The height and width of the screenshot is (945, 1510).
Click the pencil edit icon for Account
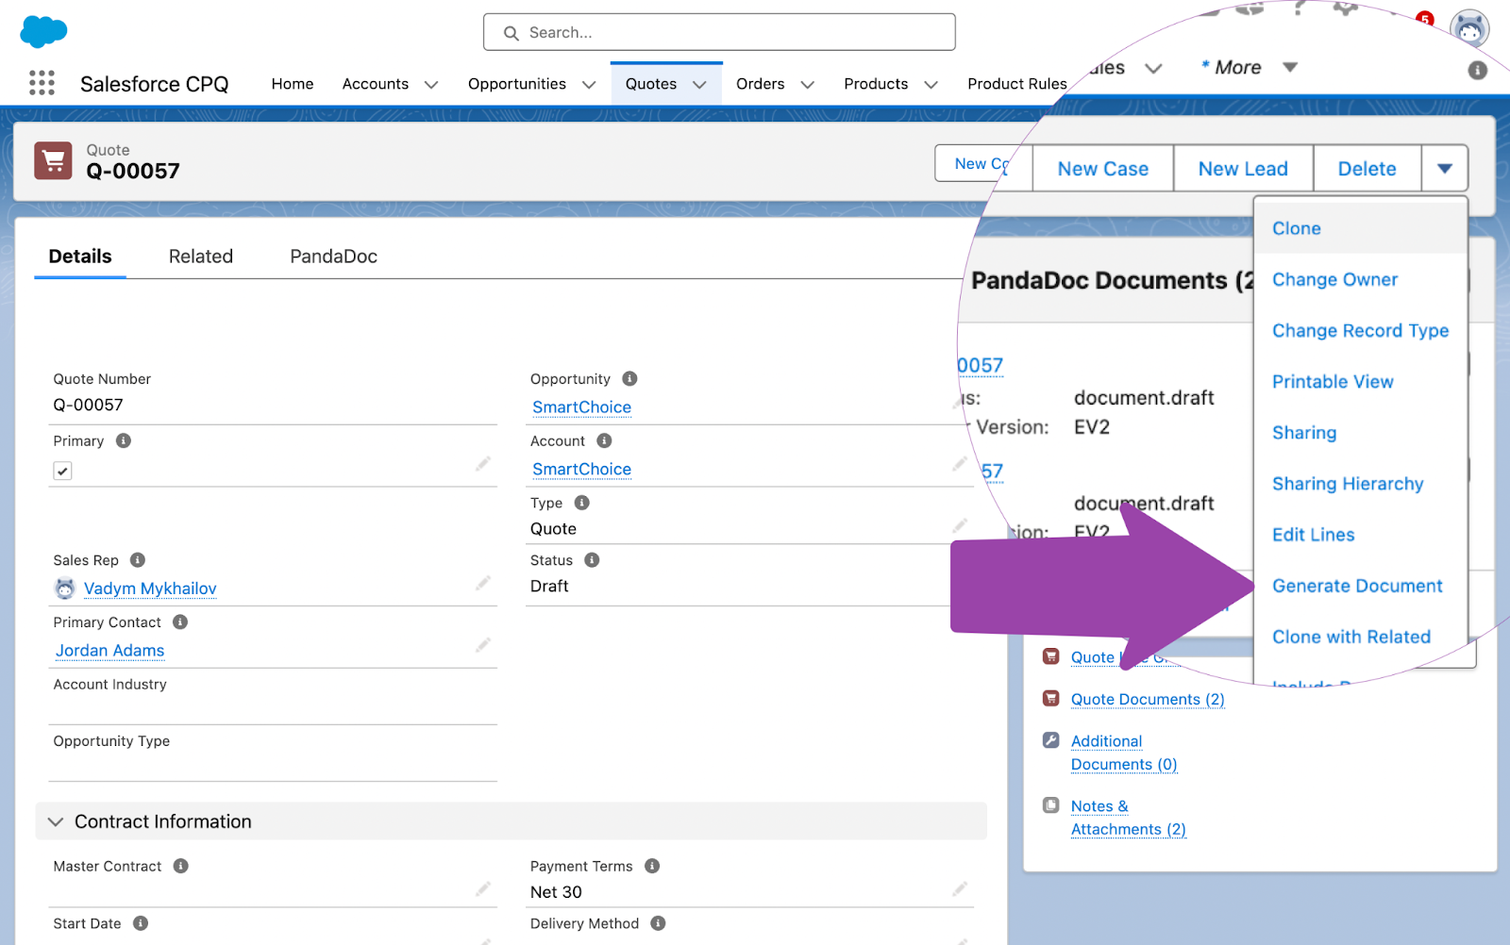point(960,463)
